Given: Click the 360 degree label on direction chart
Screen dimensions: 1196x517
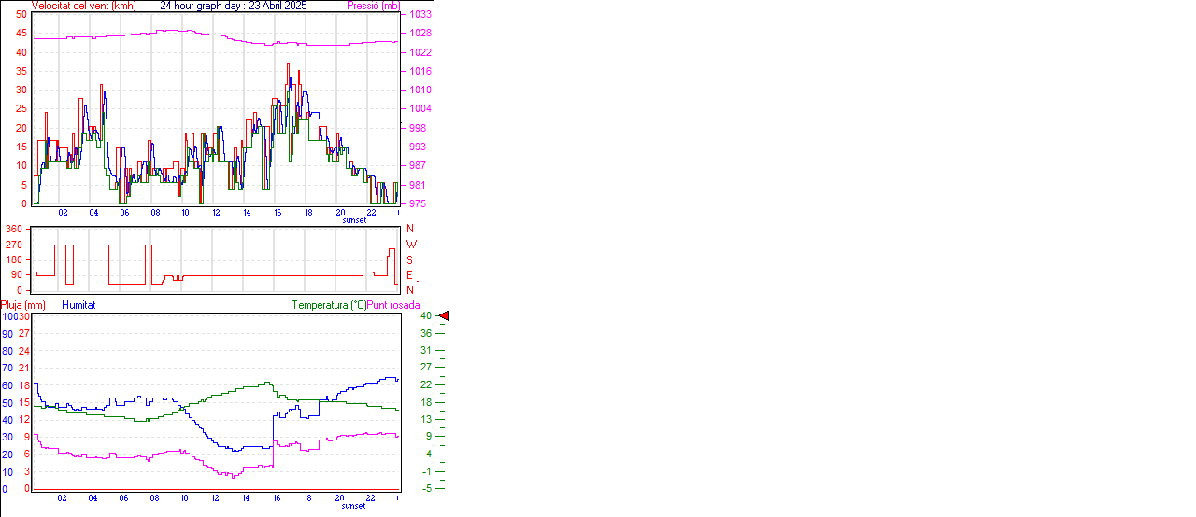Looking at the screenshot, I should pyautogui.click(x=14, y=229).
